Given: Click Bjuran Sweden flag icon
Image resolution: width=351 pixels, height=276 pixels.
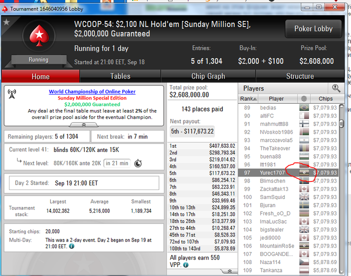Looking at the screenshot, I should (304, 205).
